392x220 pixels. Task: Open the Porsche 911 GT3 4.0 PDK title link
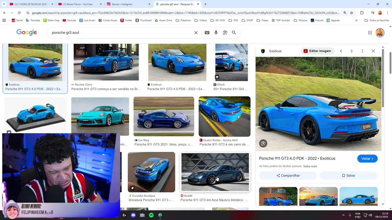click(297, 158)
